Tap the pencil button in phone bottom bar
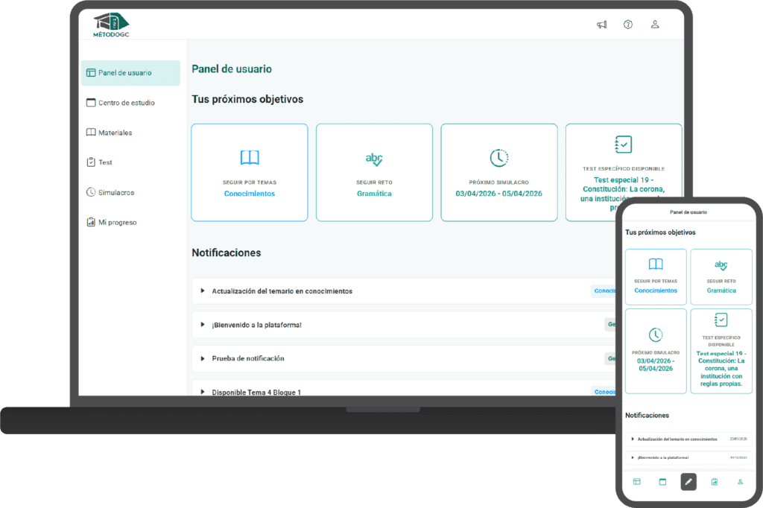This screenshot has height=508, width=763. 688,481
